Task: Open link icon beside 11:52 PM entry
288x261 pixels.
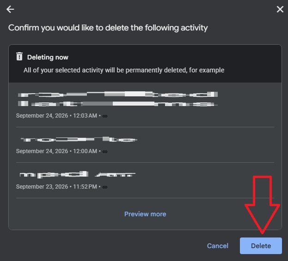Action: click(x=104, y=187)
